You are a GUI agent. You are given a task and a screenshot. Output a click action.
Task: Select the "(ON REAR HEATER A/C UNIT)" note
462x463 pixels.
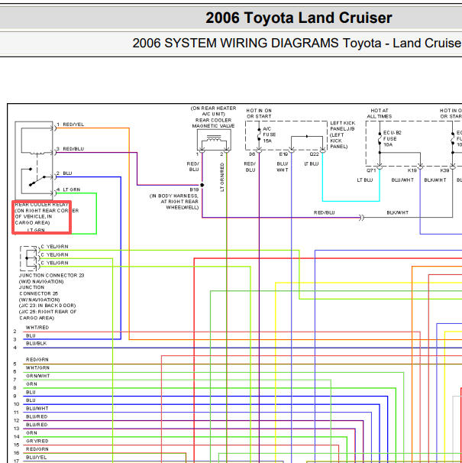point(213,111)
